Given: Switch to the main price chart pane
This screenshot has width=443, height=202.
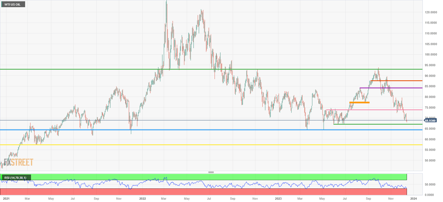Looking at the screenshot, I should (x=219, y=86).
